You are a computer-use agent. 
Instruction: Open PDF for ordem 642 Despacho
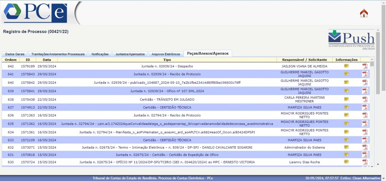point(365,66)
